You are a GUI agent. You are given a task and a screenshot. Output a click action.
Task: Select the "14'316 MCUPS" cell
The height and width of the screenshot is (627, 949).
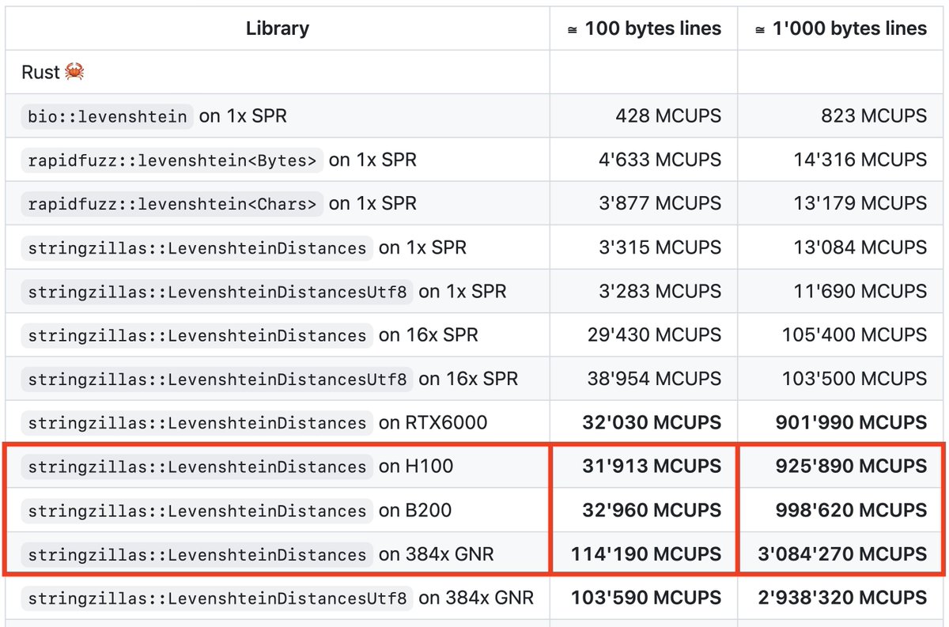pos(841,161)
